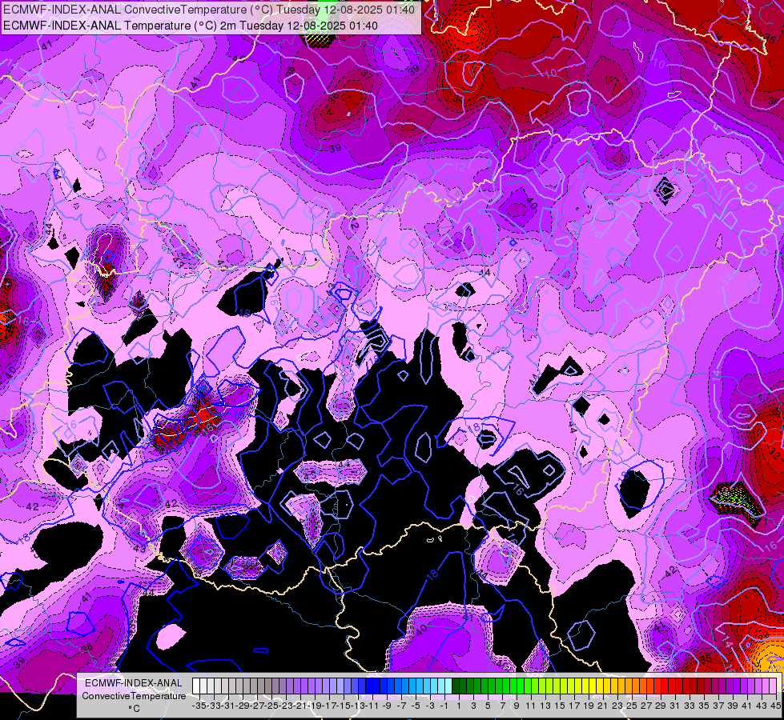Select the Temperature 2m title line at top
The image size is (784, 720).
tap(191, 26)
